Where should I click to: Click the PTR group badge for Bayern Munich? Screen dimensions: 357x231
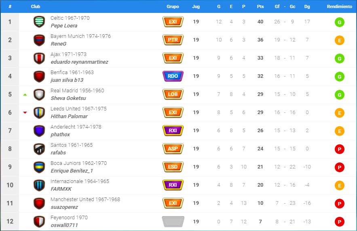[x=173, y=40]
